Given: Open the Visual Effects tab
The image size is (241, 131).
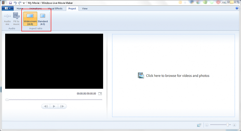Looking at the screenshot, I should coord(55,9).
